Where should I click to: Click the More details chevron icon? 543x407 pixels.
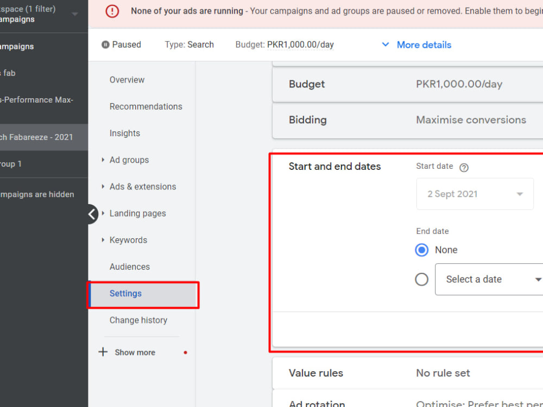[x=385, y=44]
